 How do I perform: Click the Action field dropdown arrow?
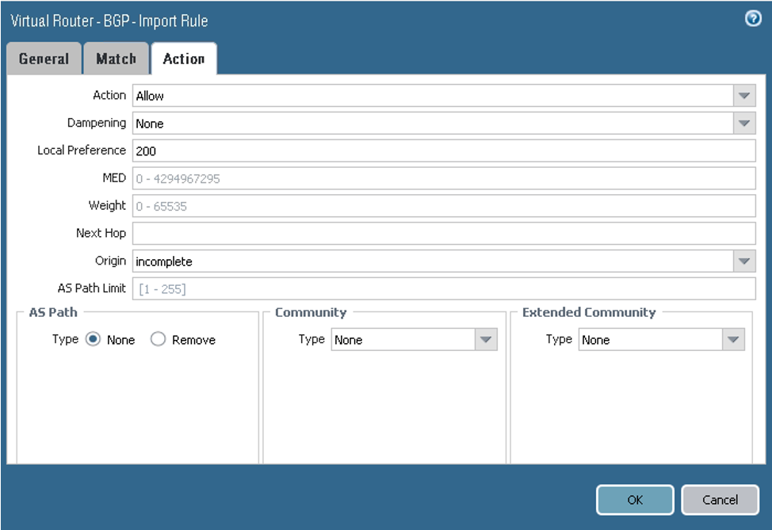[744, 95]
